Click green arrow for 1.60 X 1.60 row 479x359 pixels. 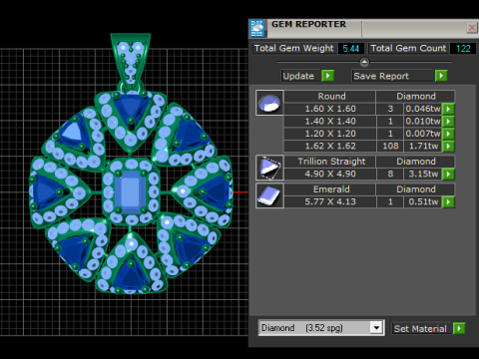tap(448, 109)
